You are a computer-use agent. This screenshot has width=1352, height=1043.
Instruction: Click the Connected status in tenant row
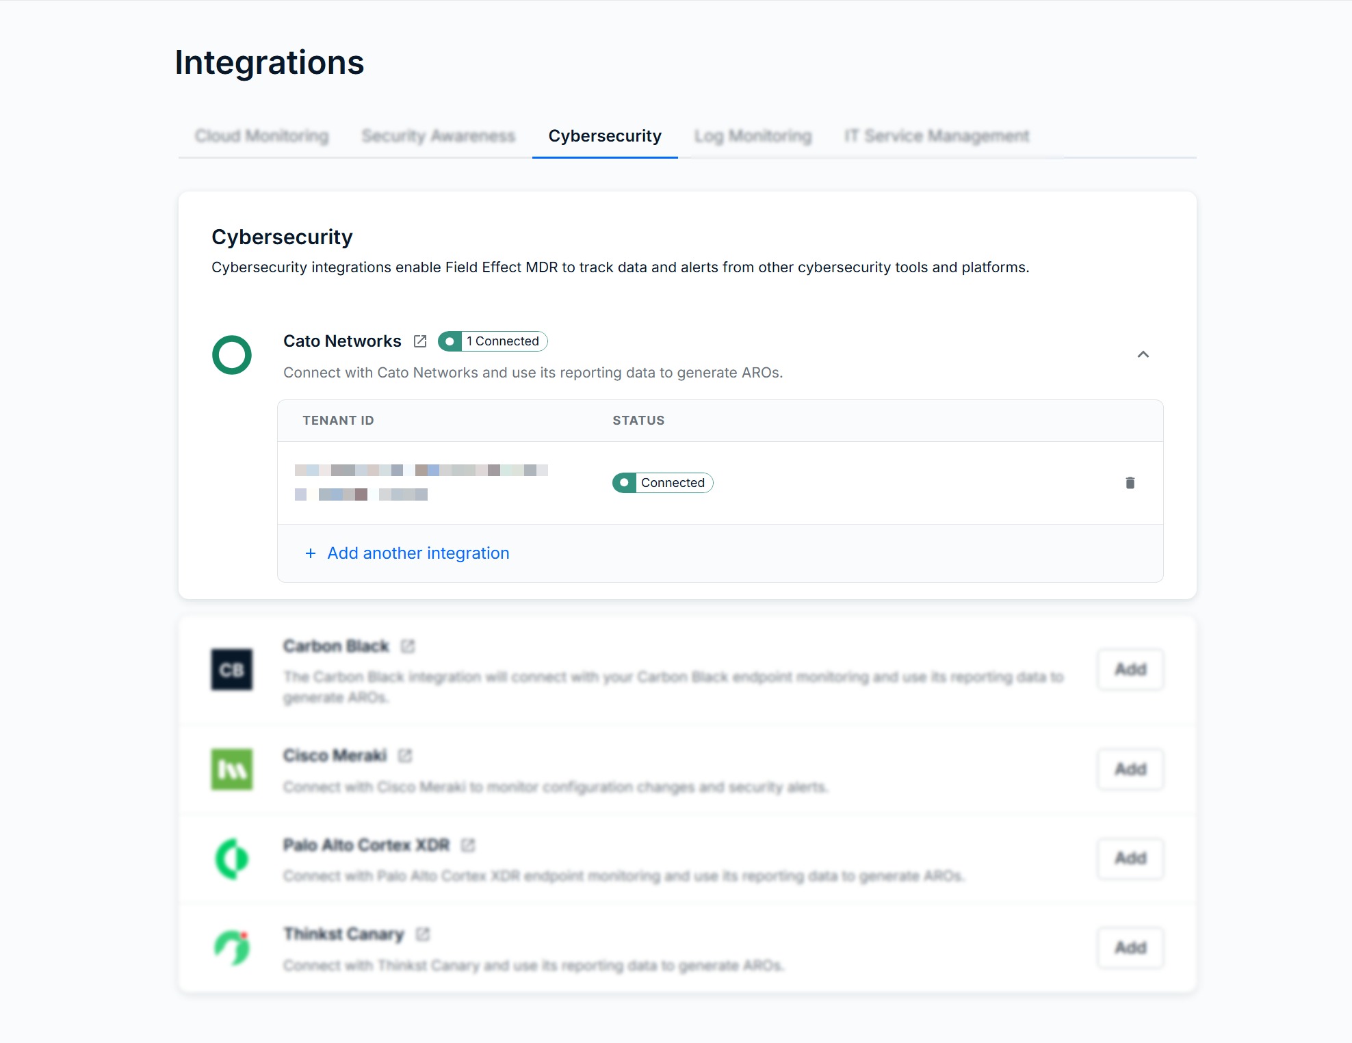pyautogui.click(x=663, y=483)
